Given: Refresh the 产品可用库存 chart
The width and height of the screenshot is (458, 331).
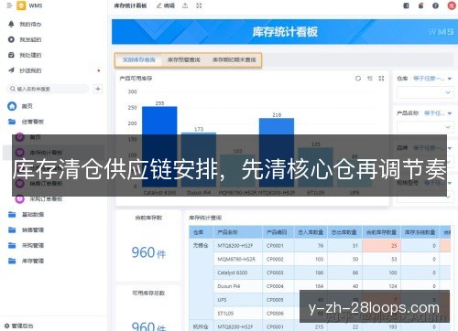Looking at the screenshot, I should point(358,79).
